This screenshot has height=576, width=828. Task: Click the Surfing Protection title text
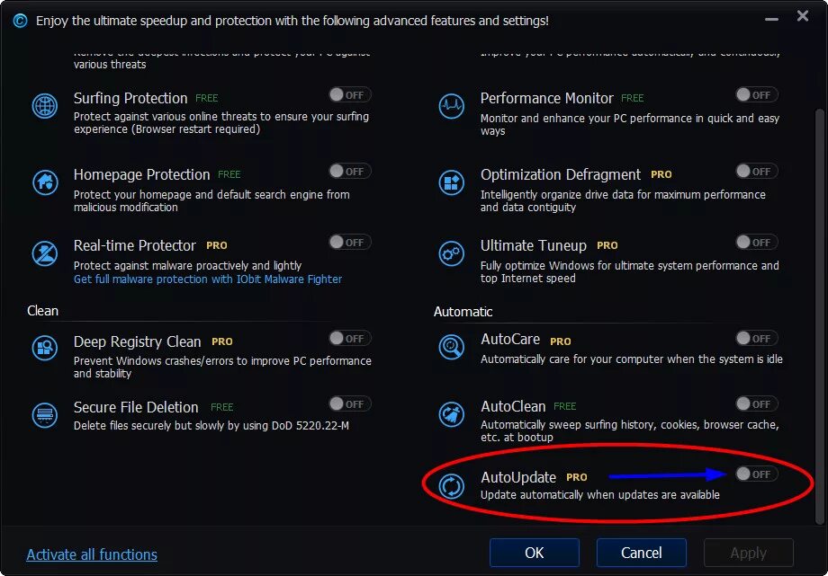[x=130, y=98]
